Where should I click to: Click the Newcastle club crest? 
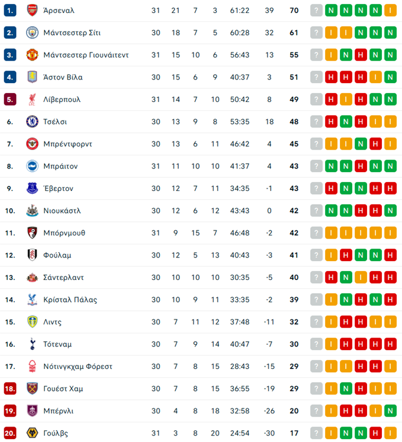click(32, 211)
